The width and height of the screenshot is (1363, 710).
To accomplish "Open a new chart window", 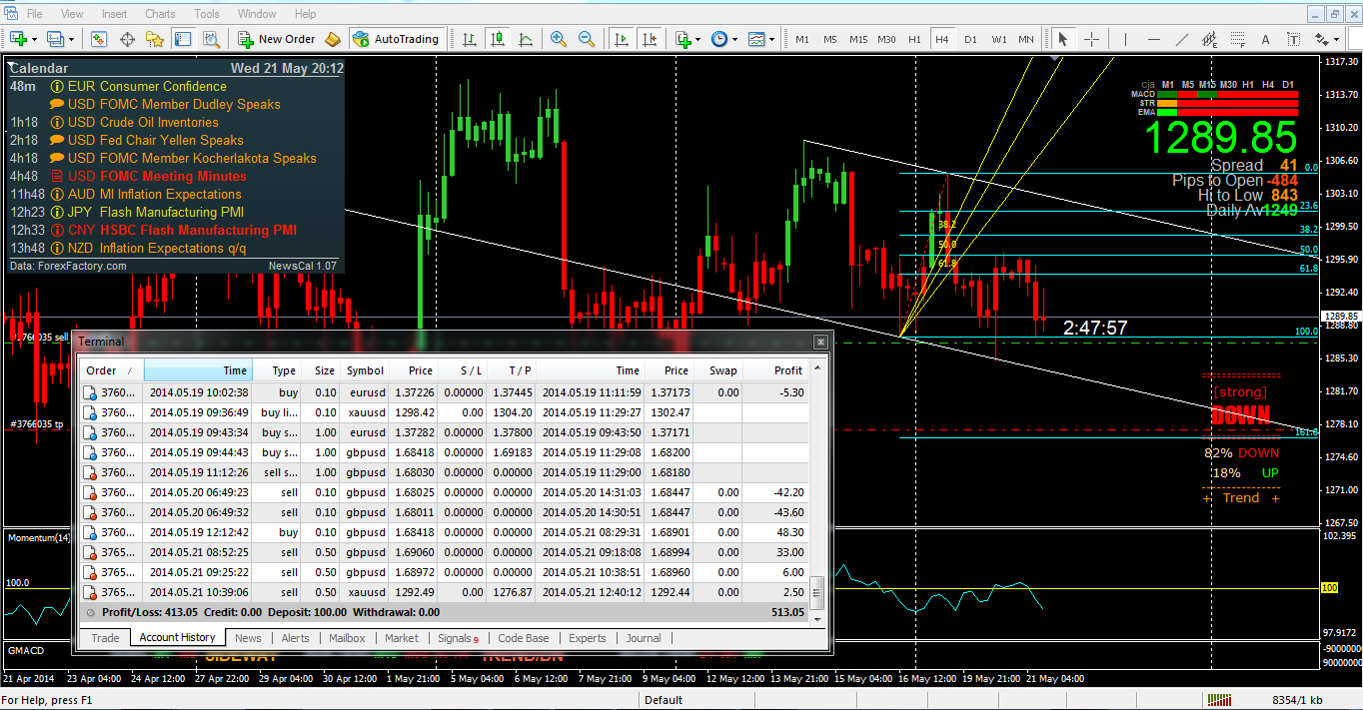I will 19,39.
